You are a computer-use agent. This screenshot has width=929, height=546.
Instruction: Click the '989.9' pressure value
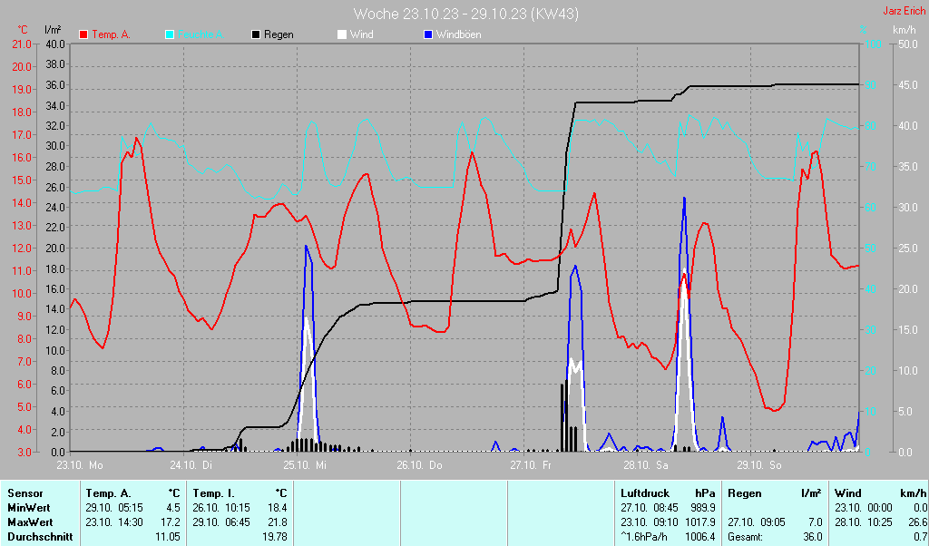point(703,508)
